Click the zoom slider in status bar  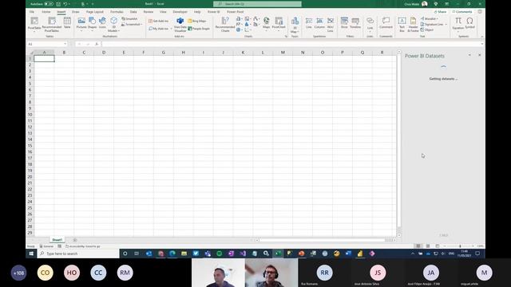point(460,246)
